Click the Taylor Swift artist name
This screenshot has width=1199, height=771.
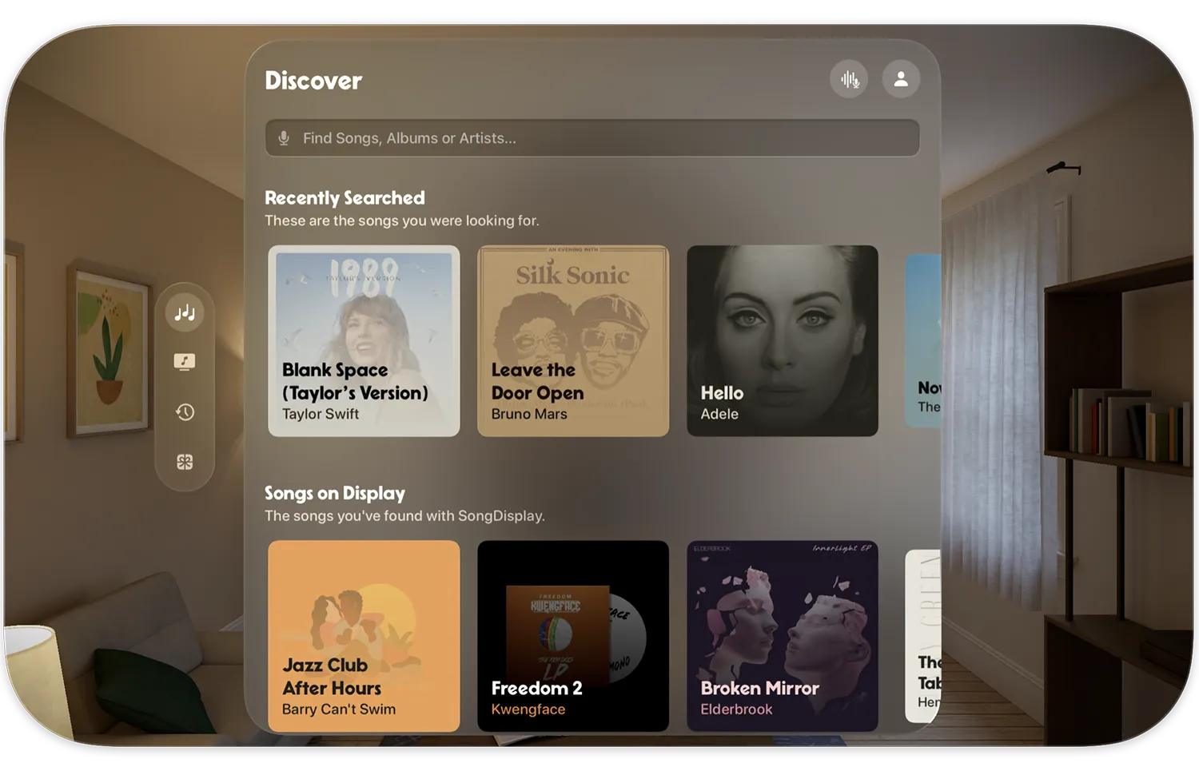point(321,414)
